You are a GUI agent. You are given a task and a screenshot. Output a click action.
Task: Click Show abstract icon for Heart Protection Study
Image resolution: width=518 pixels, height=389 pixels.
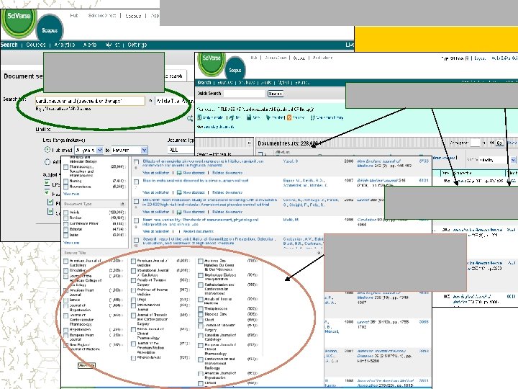pyautogui.click(x=179, y=212)
